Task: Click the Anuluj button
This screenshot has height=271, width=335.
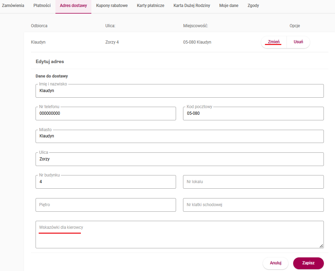Action: tap(275, 263)
